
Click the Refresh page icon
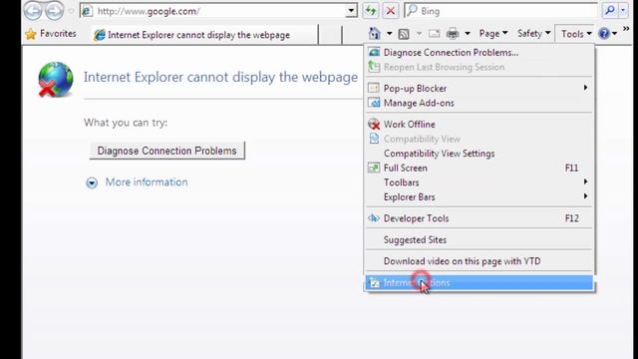coord(371,11)
